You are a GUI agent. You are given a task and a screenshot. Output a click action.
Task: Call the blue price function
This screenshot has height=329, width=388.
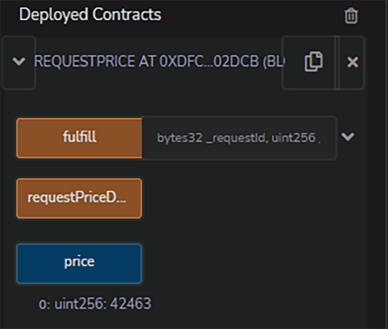coord(79,263)
